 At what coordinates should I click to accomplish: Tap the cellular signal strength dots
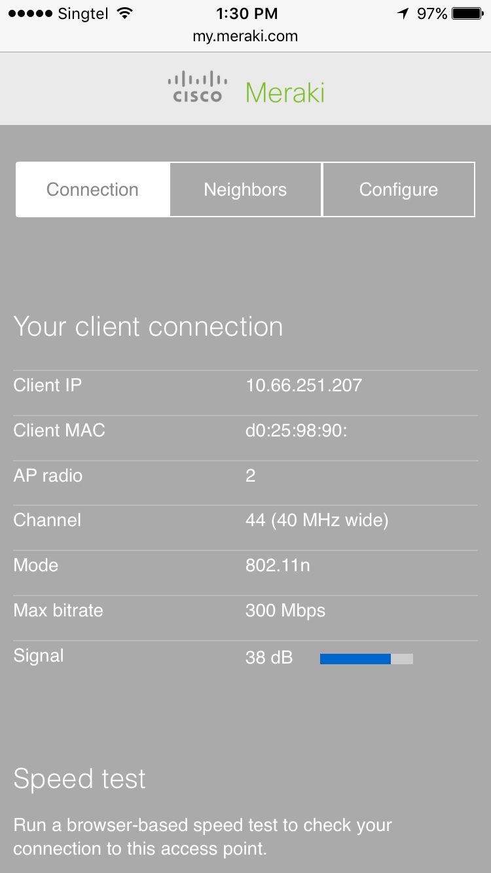pos(29,13)
